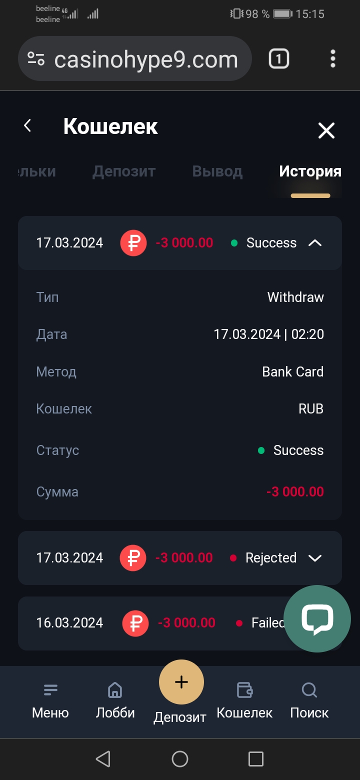Switch to the Вывод tab
The image size is (360, 780).
pos(217,171)
